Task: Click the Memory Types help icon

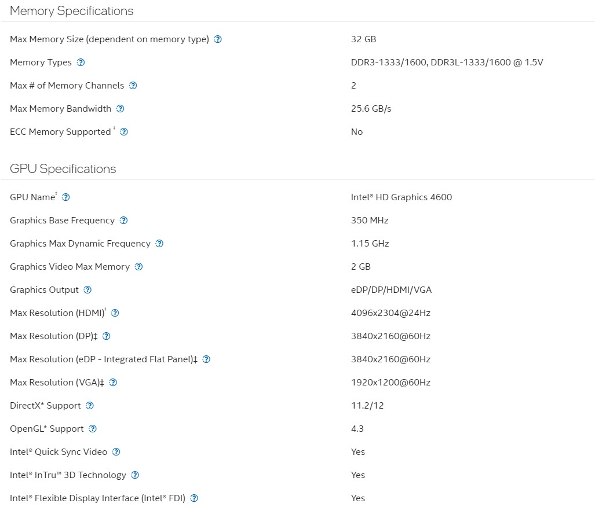Action: pyautogui.click(x=81, y=62)
